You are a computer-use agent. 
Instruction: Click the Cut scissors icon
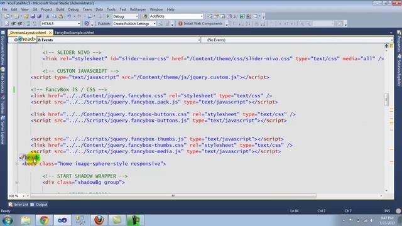tap(48, 16)
